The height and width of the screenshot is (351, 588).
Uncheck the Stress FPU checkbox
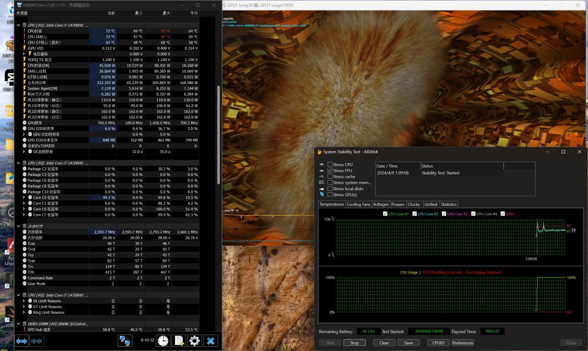coord(330,170)
